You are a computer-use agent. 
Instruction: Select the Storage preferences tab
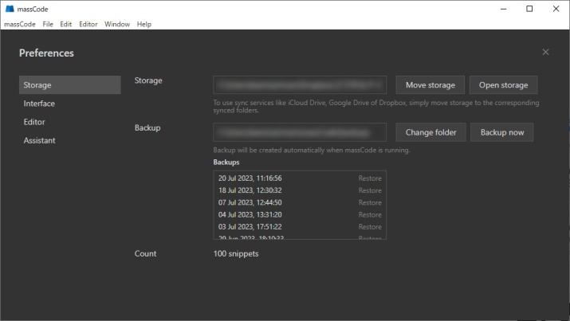(x=69, y=85)
